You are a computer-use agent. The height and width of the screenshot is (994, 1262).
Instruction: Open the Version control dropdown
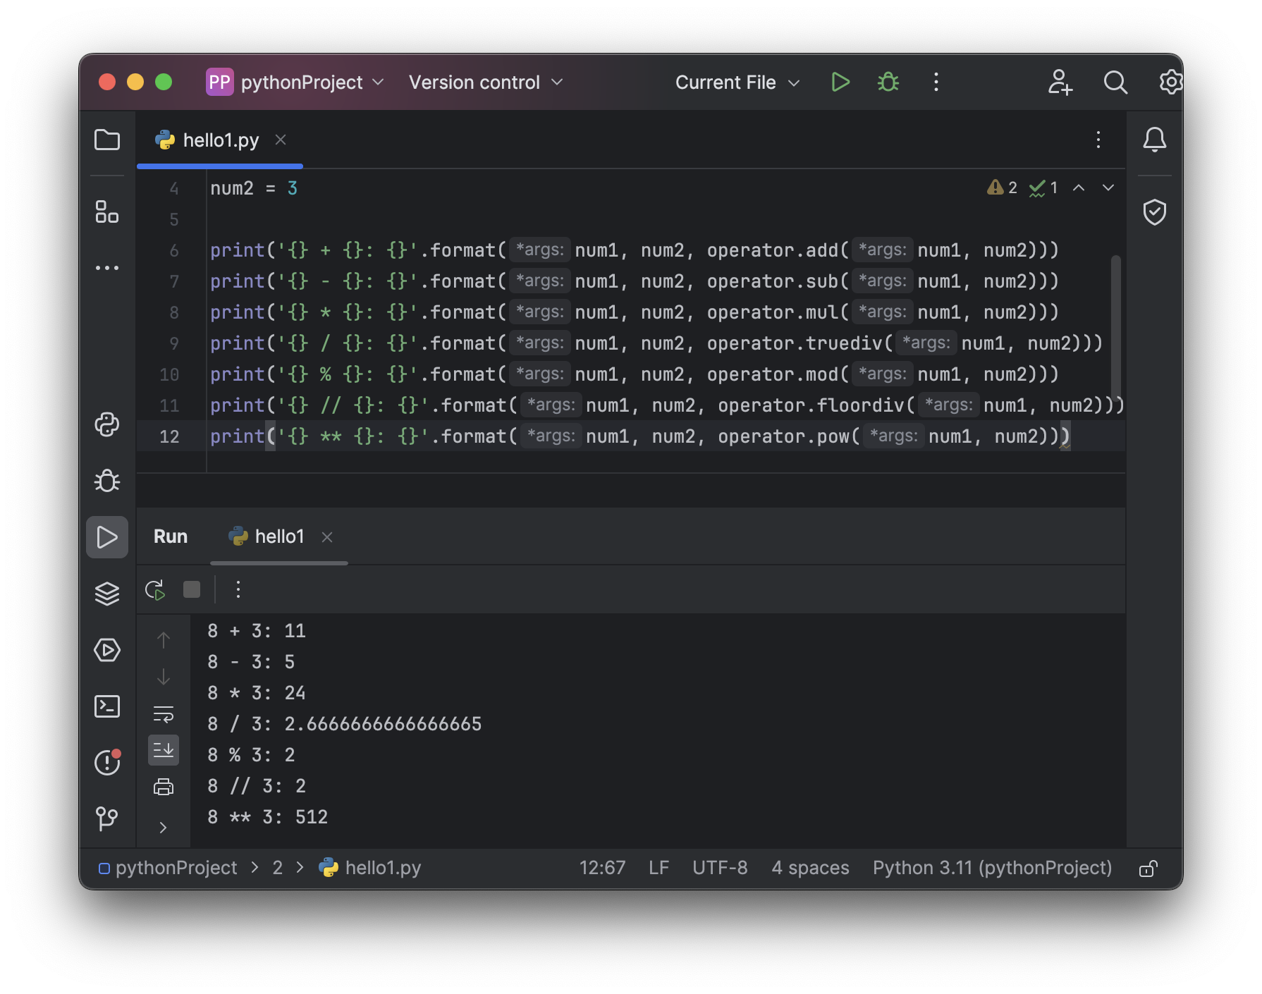[x=486, y=82]
